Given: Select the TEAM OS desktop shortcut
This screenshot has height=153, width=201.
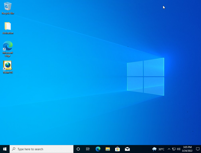Looking at the screenshot, I should click(8, 67).
